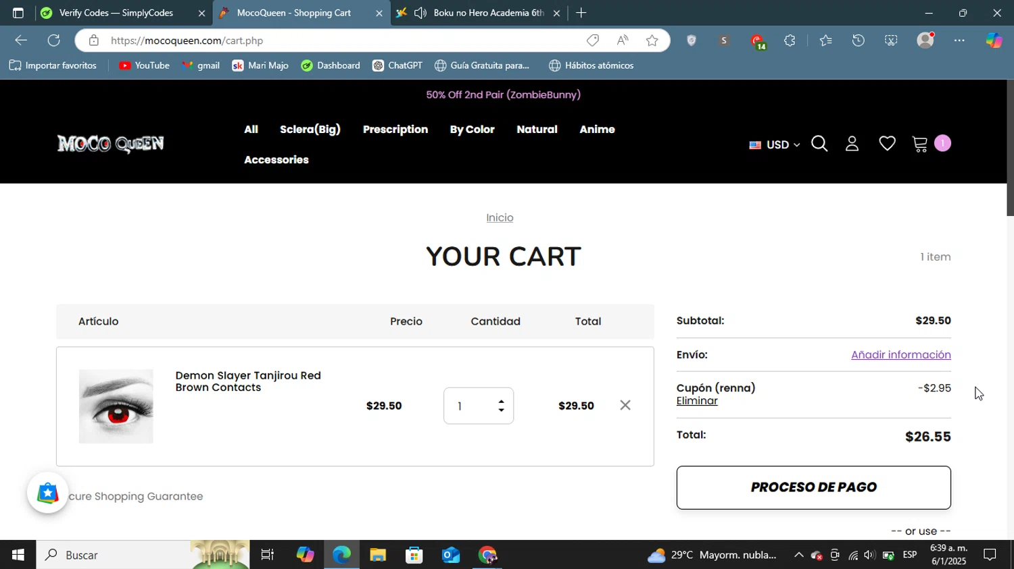Image resolution: width=1014 pixels, height=569 pixels.
Task: Open the Copilot icon in browser toolbar
Action: pyautogui.click(x=994, y=40)
